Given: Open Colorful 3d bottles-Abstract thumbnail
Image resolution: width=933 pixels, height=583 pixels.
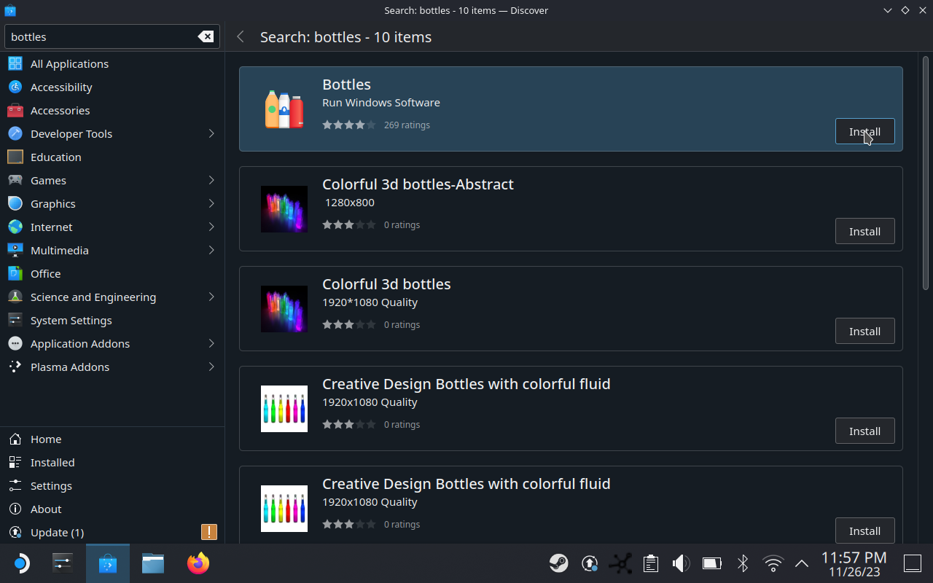Looking at the screenshot, I should point(284,209).
